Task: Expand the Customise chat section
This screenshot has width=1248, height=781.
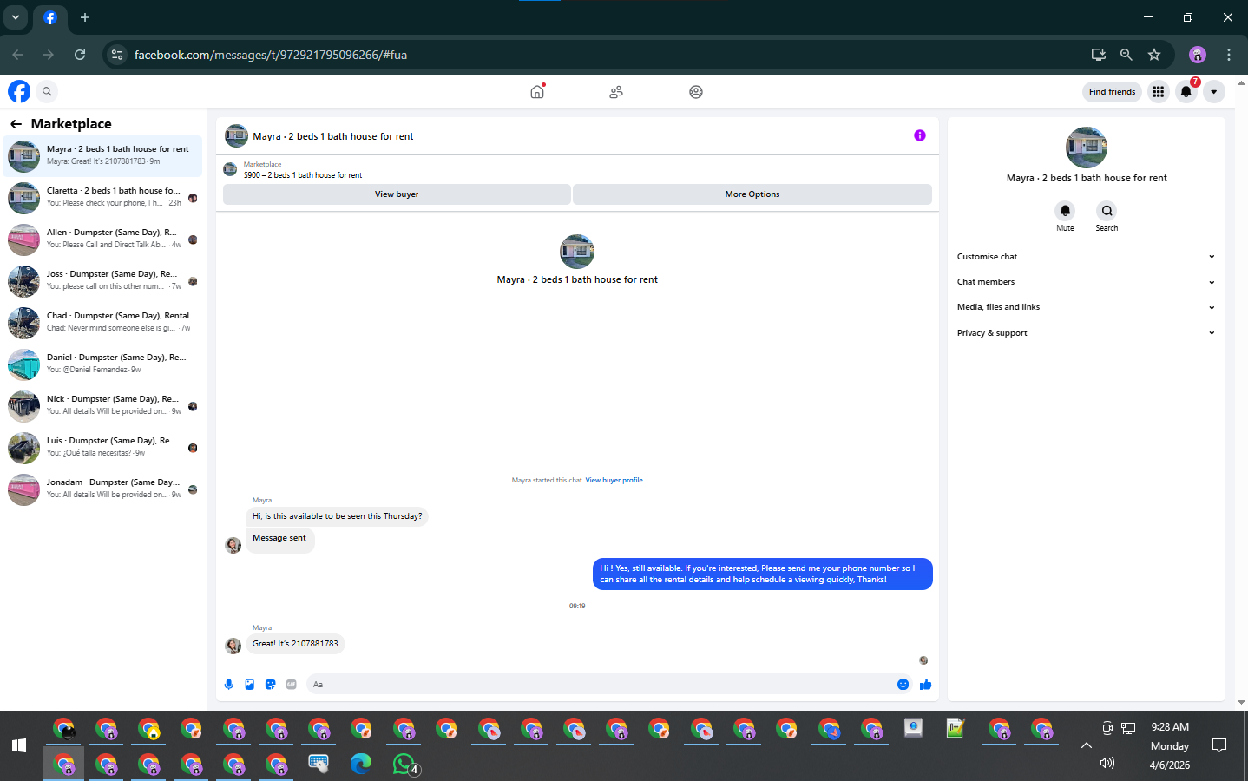Action: pos(1086,257)
